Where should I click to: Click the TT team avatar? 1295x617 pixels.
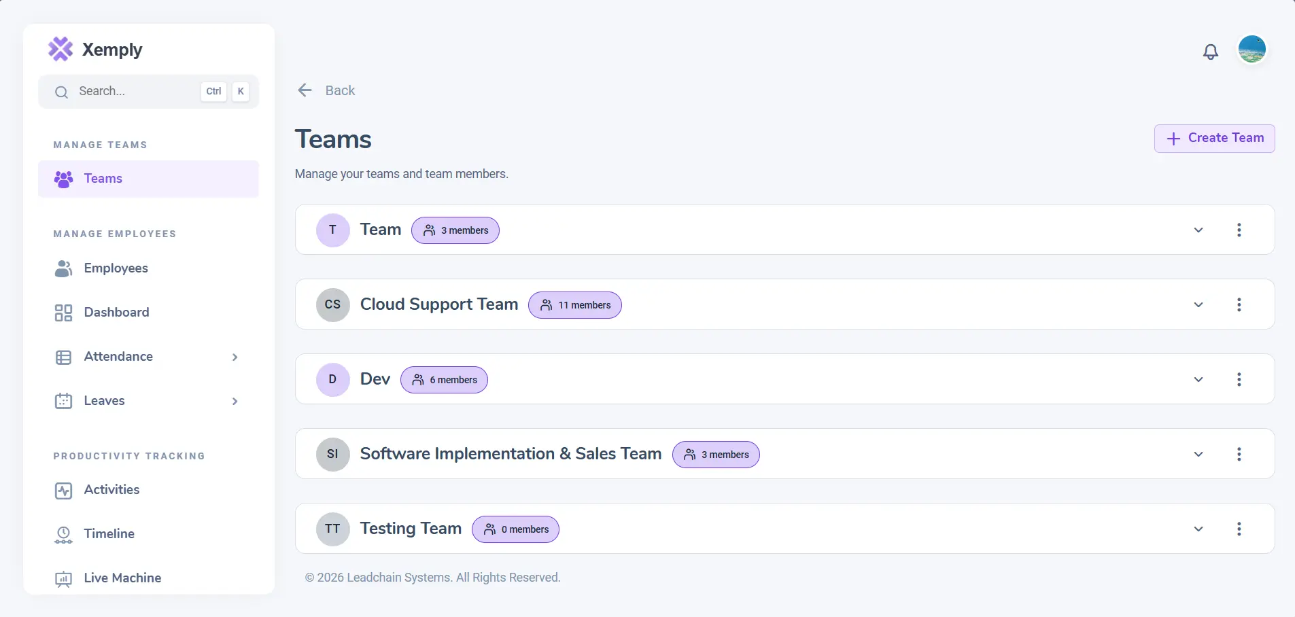[x=333, y=529]
